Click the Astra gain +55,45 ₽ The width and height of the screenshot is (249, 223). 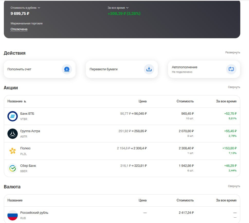pyautogui.click(x=230, y=131)
